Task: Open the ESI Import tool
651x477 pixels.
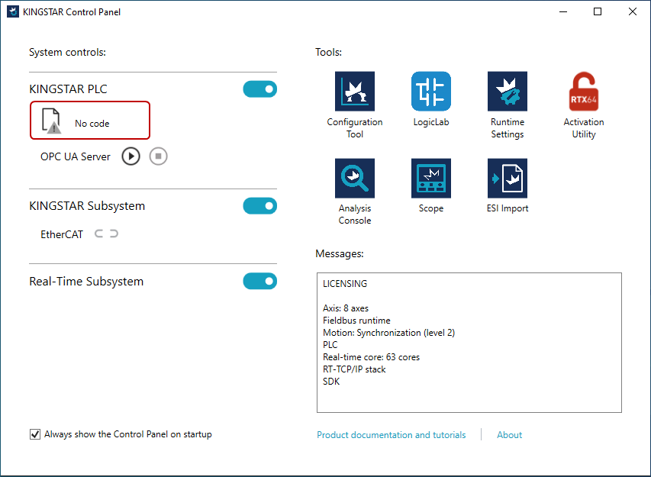Action: 508,179
